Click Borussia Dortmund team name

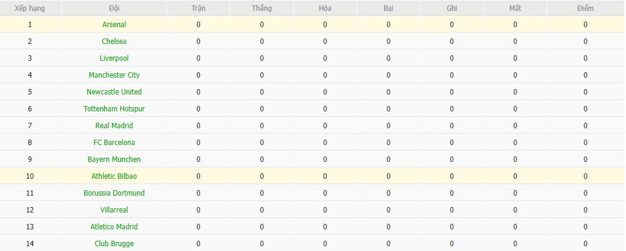[114, 193]
